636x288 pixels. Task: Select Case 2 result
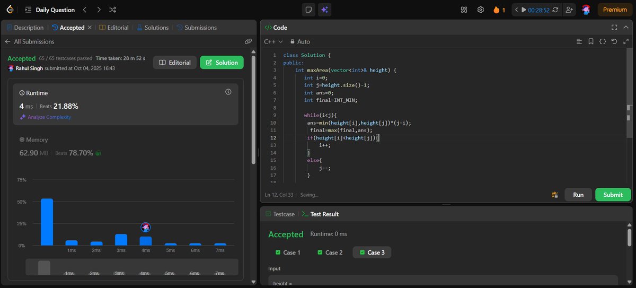(x=330, y=252)
